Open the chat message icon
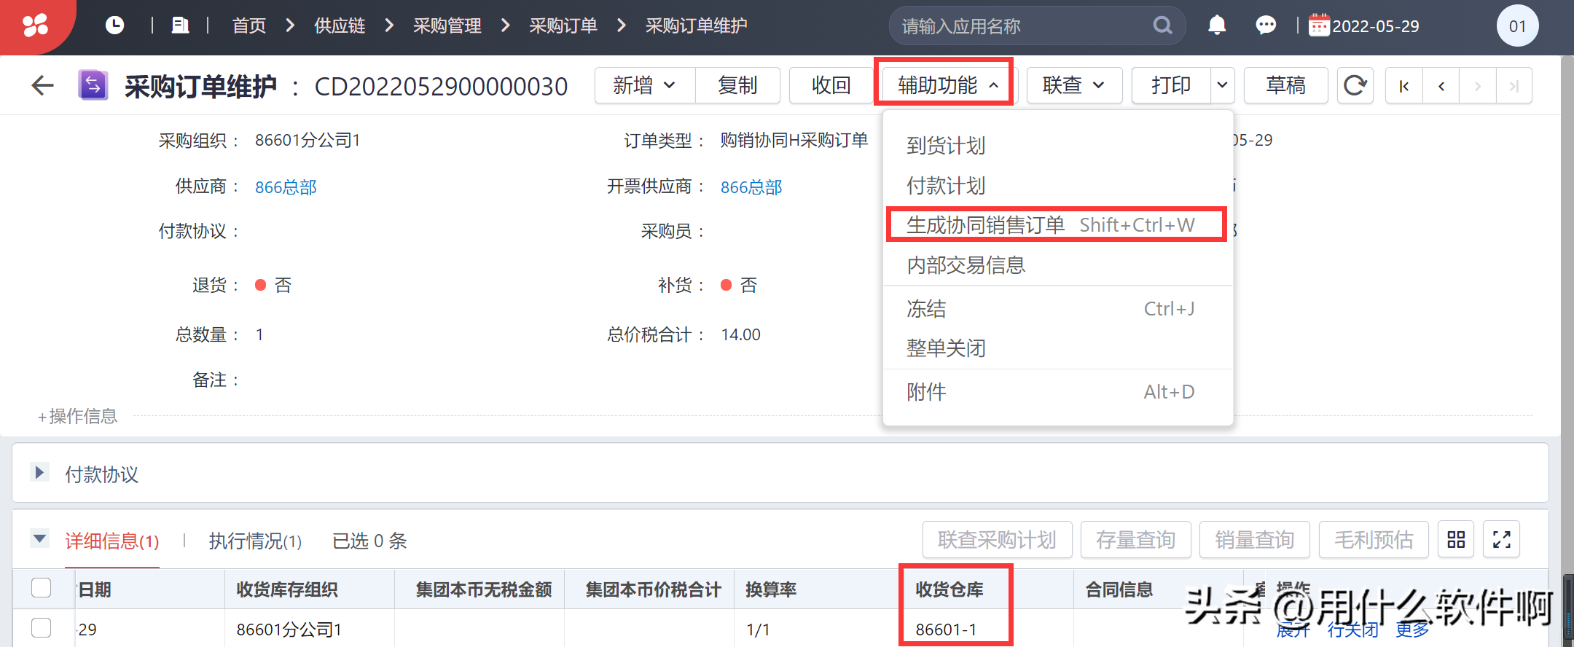Image resolution: width=1574 pixels, height=647 pixels. 1266,26
